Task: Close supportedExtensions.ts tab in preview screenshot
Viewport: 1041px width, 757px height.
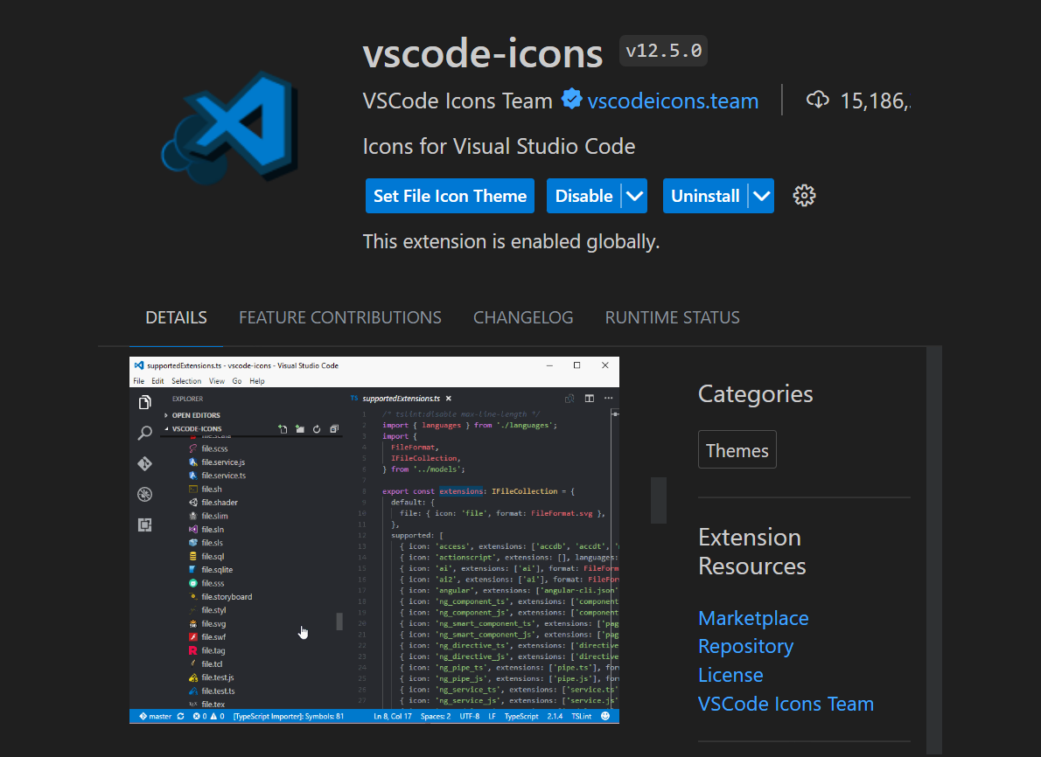Action: click(x=449, y=399)
